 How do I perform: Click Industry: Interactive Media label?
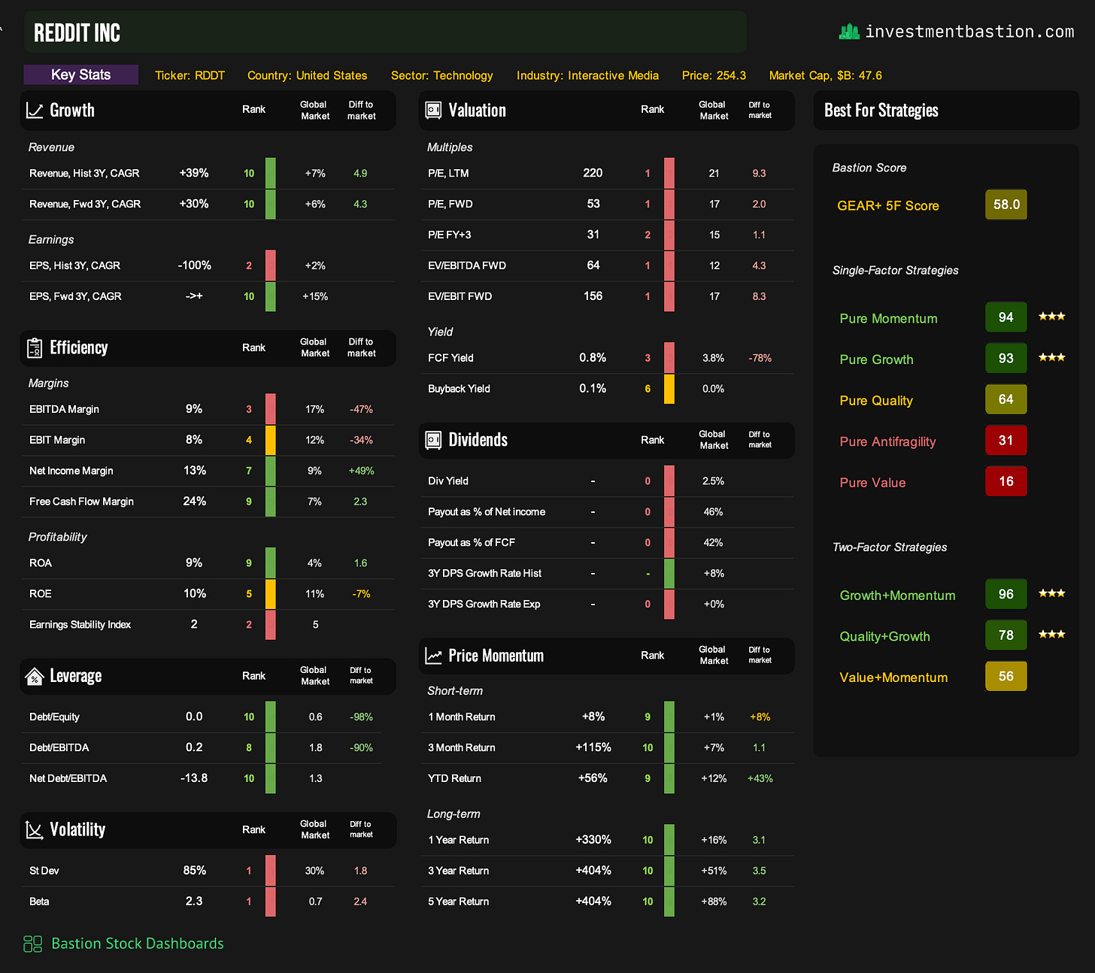587,75
